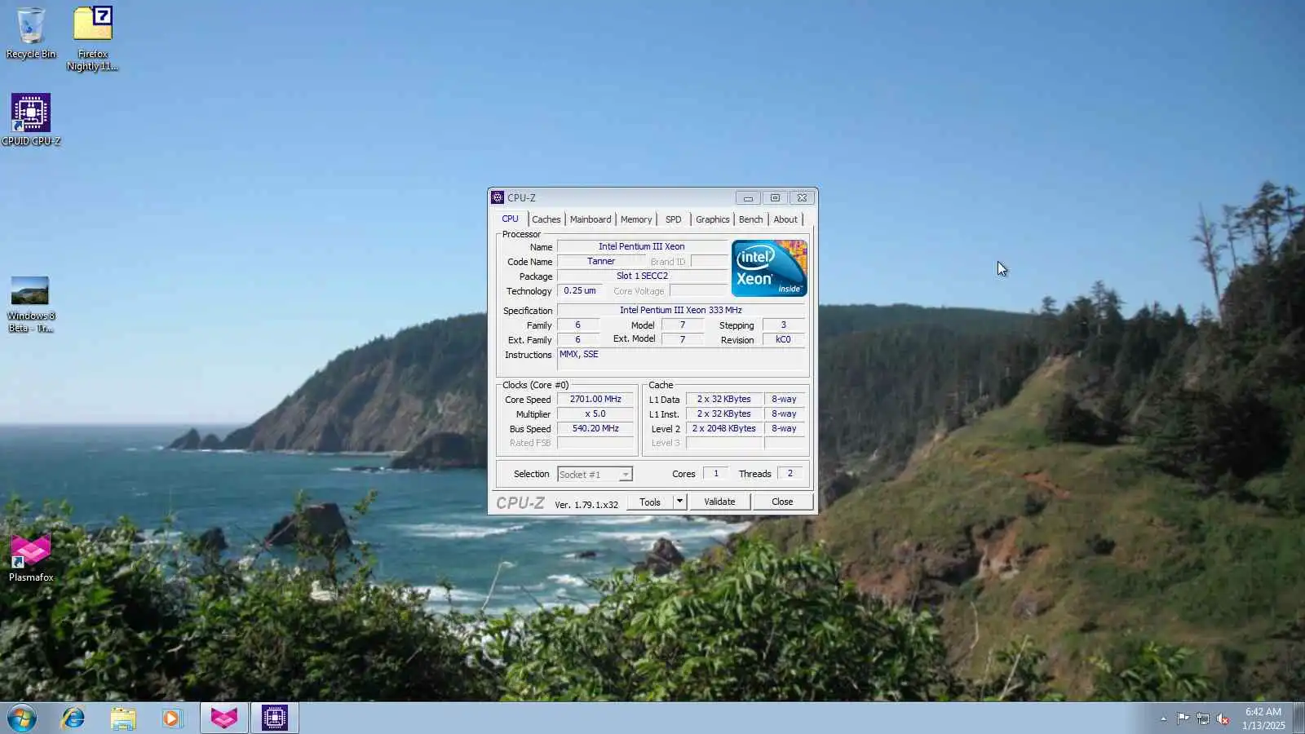The image size is (1305, 734).
Task: Open the network tray icon
Action: click(x=1203, y=719)
